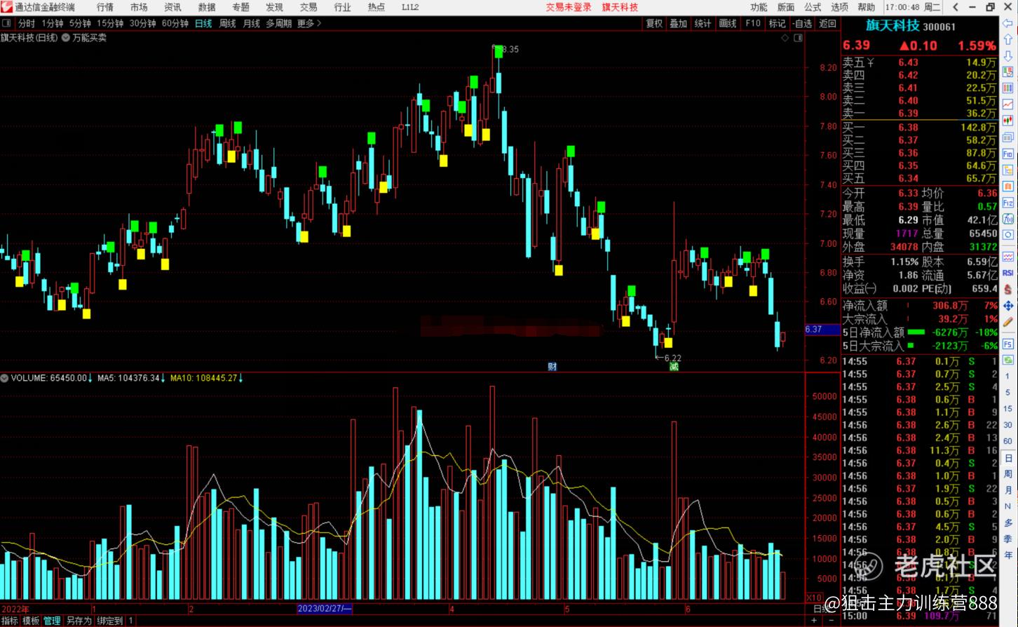Open the 资讯 menu

click(172, 7)
